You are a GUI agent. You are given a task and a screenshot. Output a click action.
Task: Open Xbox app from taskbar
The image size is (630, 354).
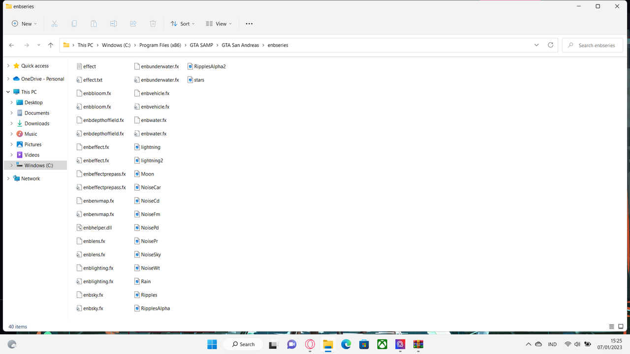[382, 344]
